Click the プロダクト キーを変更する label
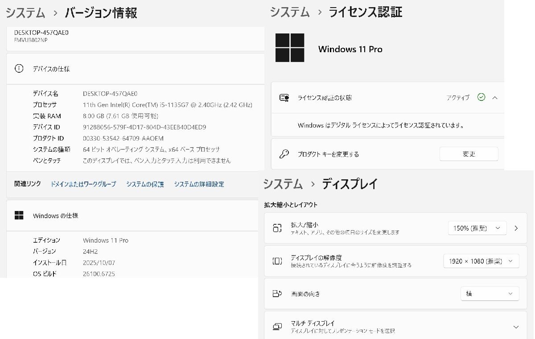This screenshot has height=339, width=535. tap(329, 154)
